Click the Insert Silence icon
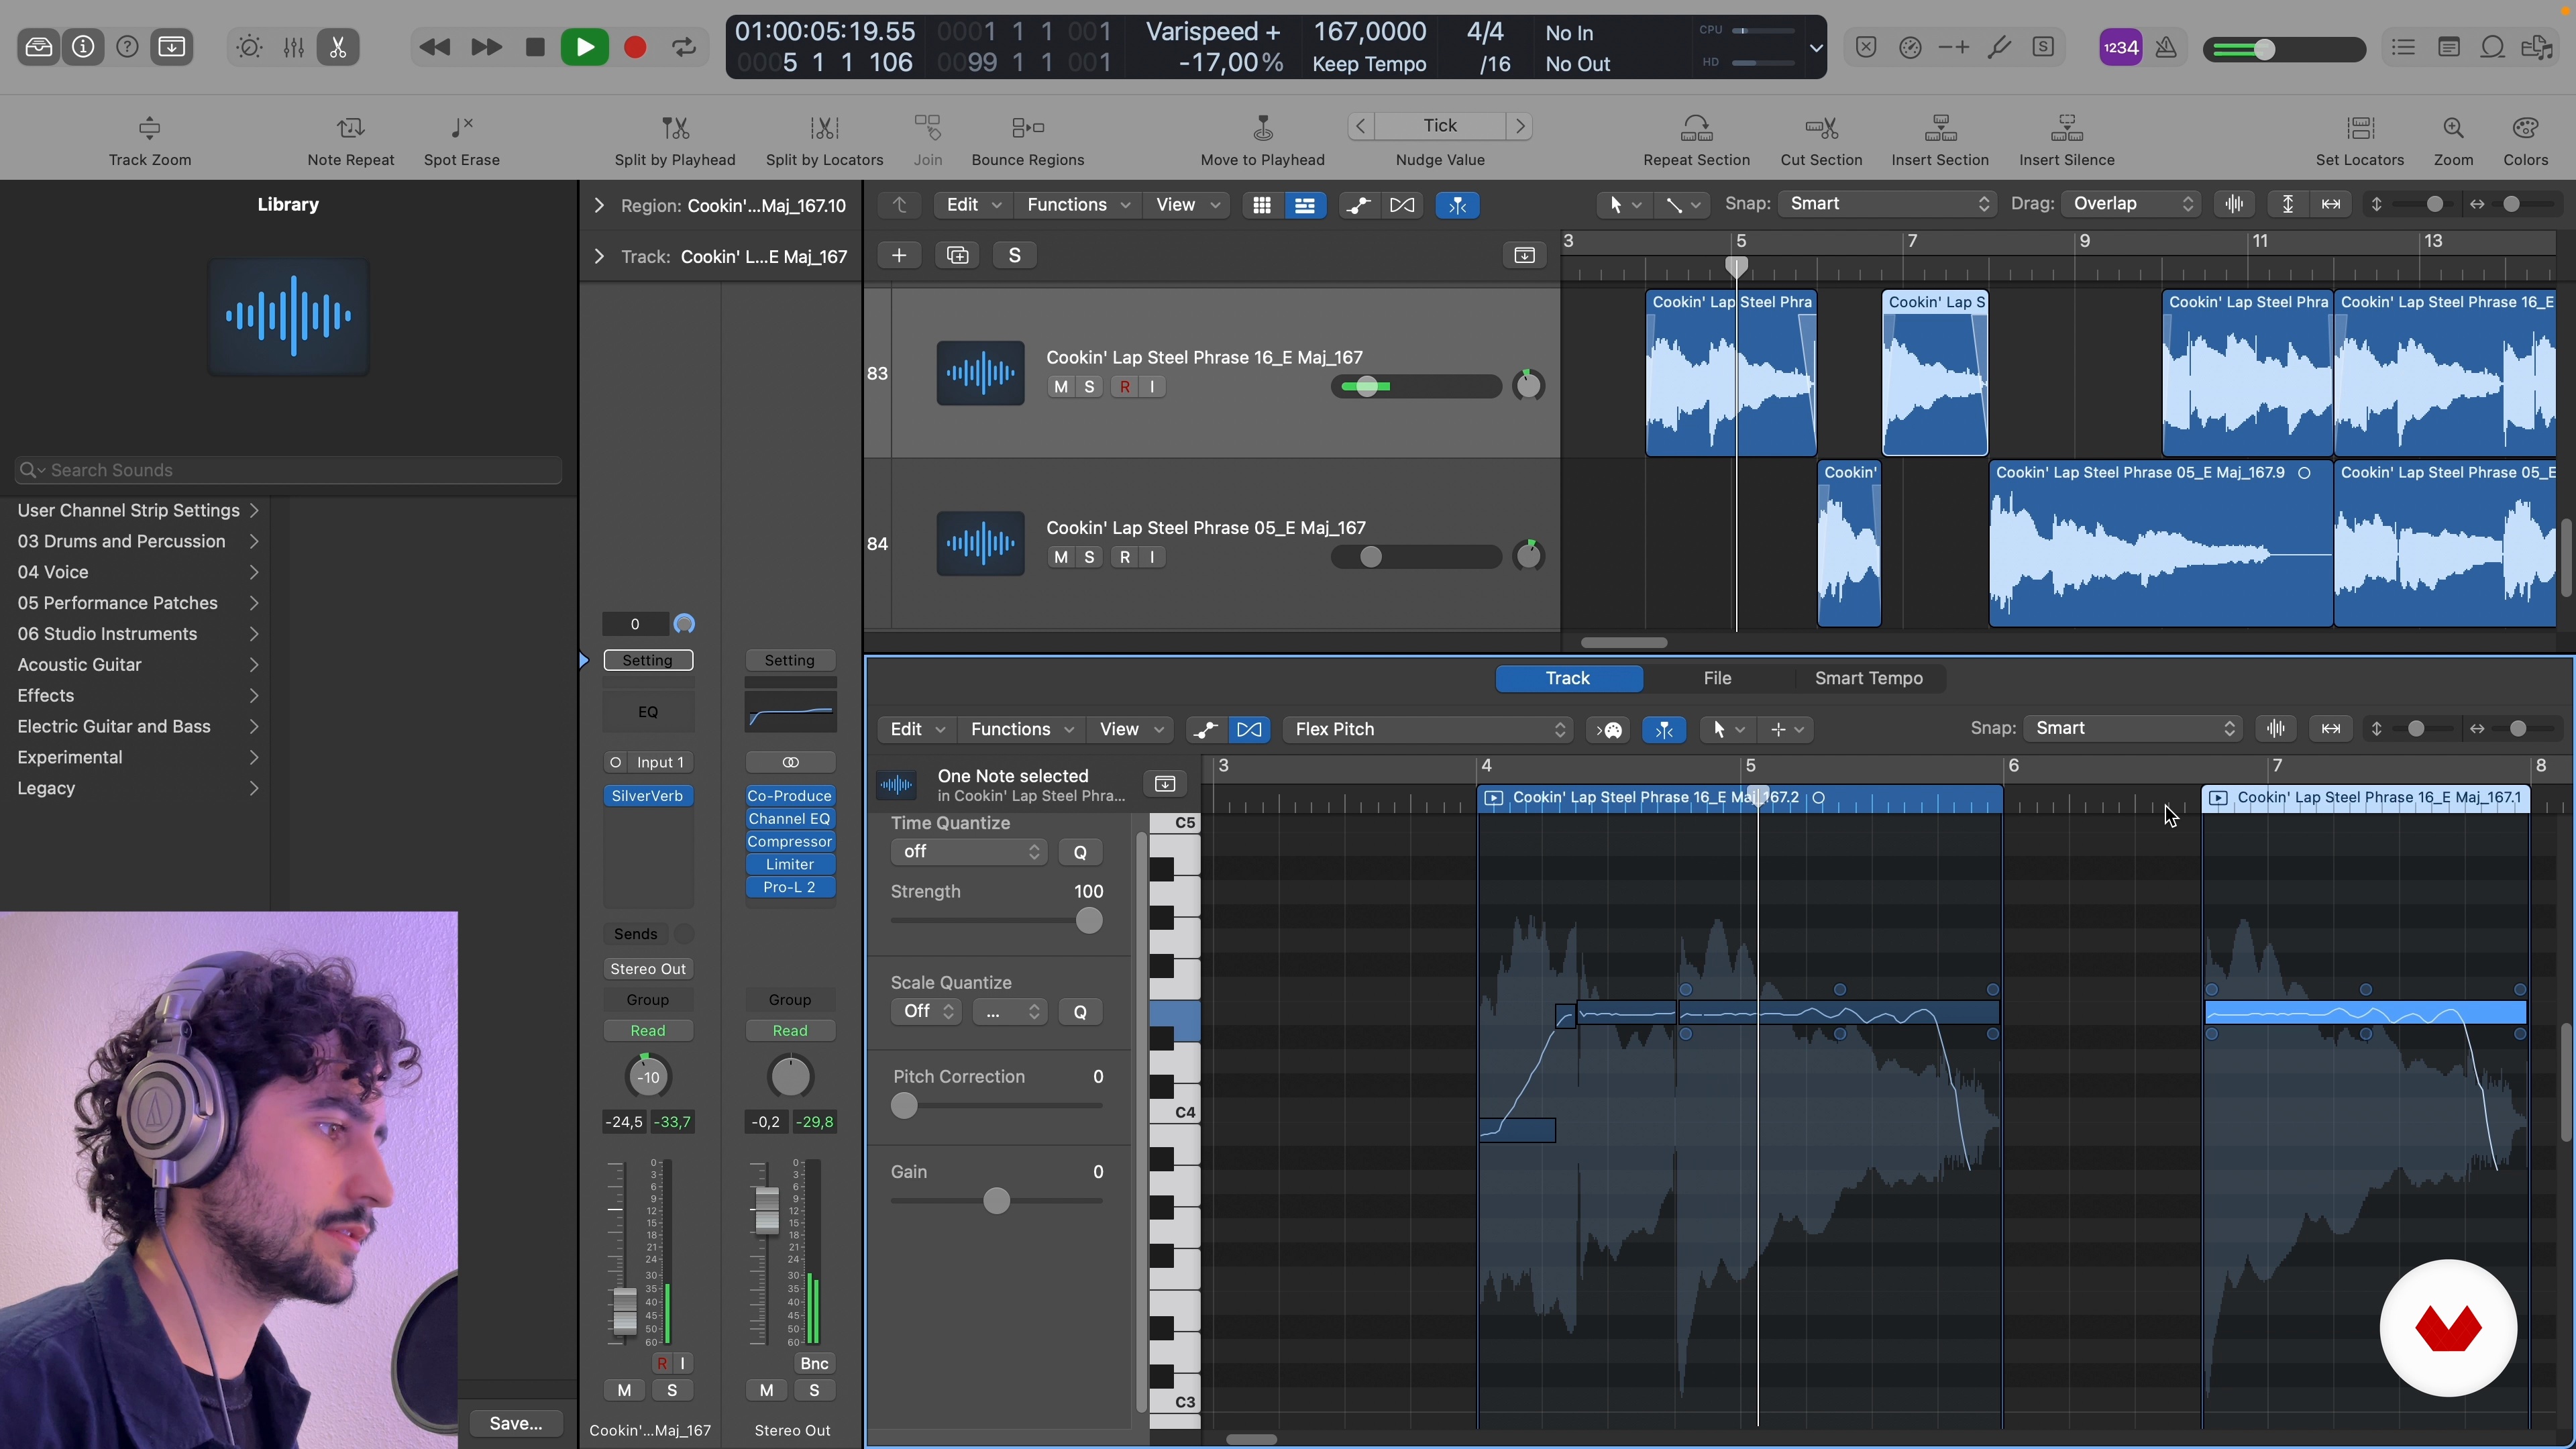This screenshot has height=1449, width=2576. pyautogui.click(x=2066, y=128)
